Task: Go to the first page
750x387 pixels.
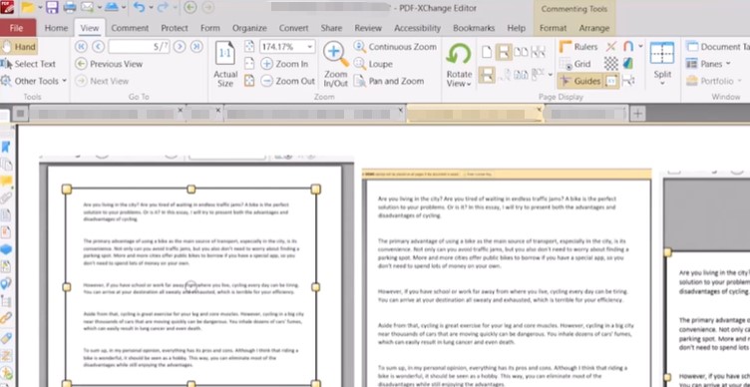Action: coord(81,47)
